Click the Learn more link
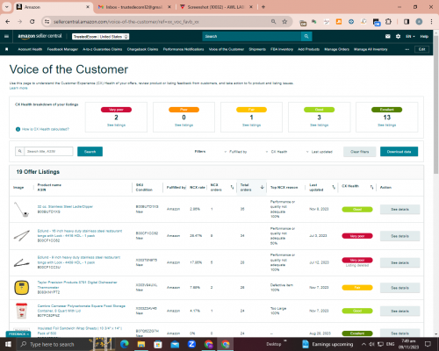439x351 pixels. pyautogui.click(x=18, y=88)
